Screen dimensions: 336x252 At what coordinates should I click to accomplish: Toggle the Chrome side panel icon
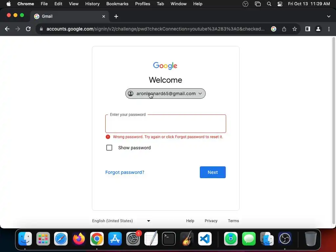coord(308,29)
